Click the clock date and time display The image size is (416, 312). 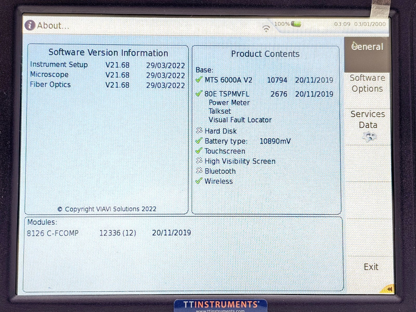(360, 24)
